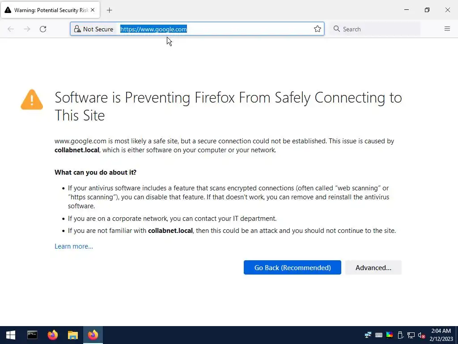Open the Firefox hamburger menu
The height and width of the screenshot is (344, 458).
(447, 29)
